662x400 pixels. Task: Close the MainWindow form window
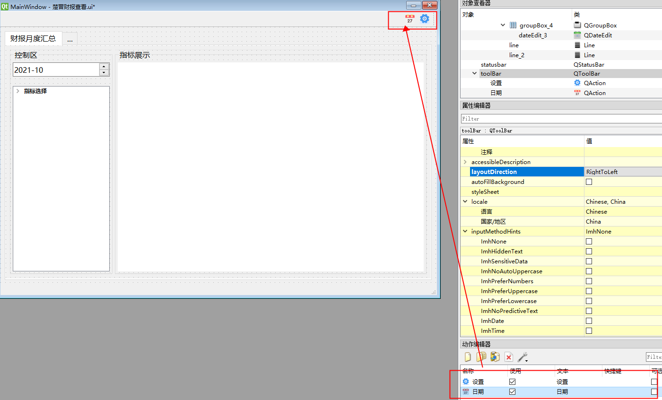(429, 5)
